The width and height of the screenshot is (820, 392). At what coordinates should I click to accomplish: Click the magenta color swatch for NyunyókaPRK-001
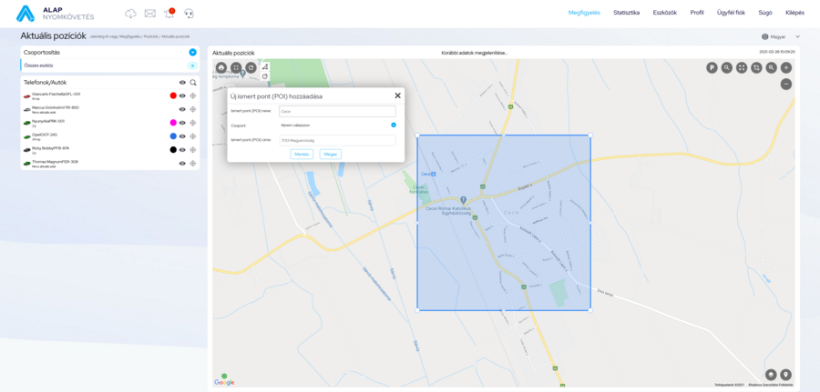click(173, 122)
